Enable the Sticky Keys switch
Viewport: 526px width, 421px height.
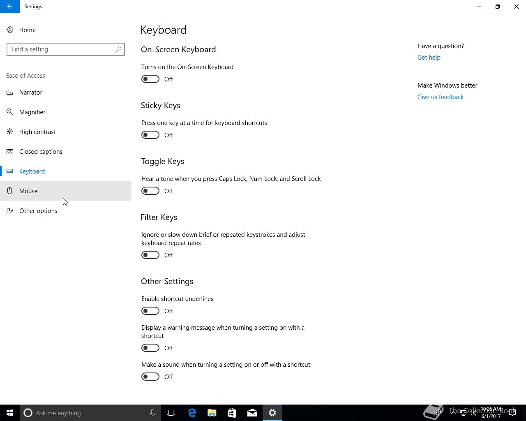point(150,135)
